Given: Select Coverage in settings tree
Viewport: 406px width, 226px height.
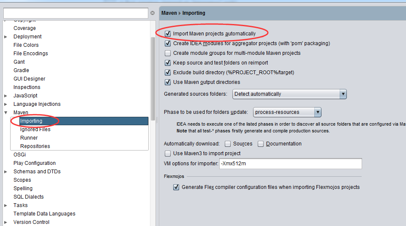Looking at the screenshot, I should click(x=25, y=28).
